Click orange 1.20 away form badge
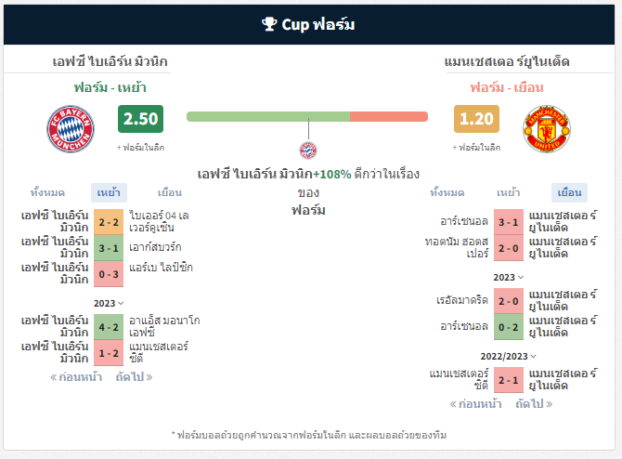The image size is (622, 459). (x=476, y=119)
